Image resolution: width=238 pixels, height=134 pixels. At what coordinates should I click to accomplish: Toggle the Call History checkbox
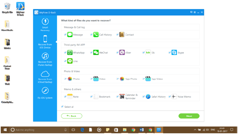pos(91,35)
